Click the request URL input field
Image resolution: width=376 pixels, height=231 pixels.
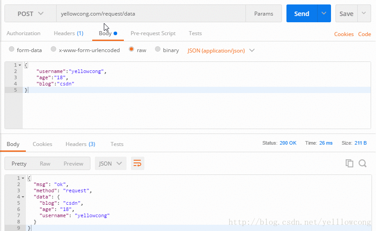(151, 14)
